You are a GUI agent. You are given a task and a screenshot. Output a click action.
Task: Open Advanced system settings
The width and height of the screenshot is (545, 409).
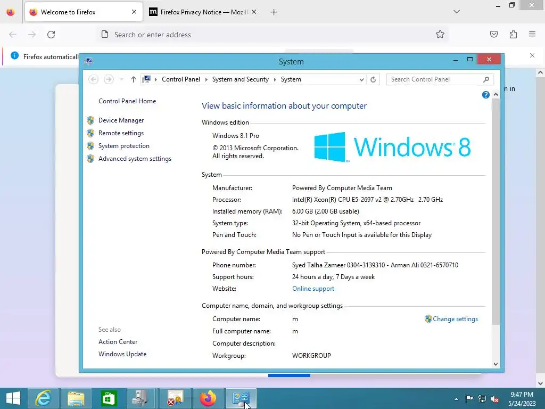pyautogui.click(x=135, y=159)
